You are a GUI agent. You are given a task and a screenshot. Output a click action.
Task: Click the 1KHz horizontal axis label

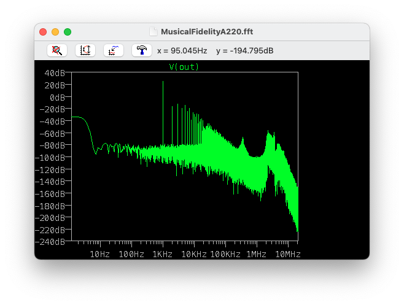point(162,255)
